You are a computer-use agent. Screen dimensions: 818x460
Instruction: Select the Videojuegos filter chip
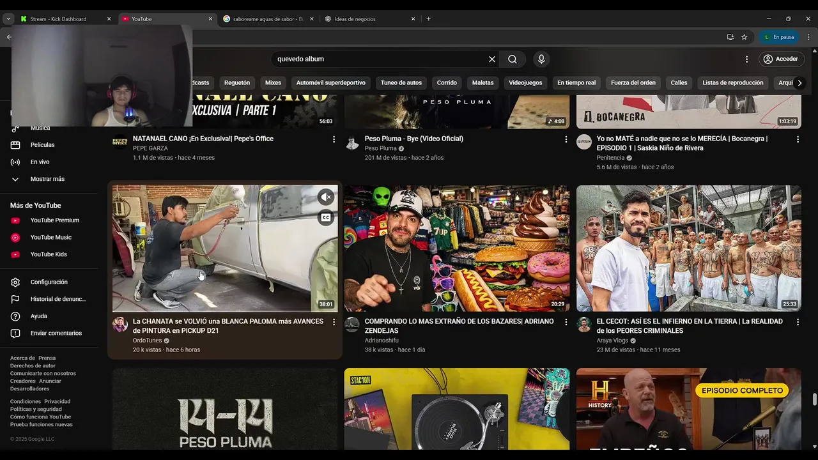525,82
